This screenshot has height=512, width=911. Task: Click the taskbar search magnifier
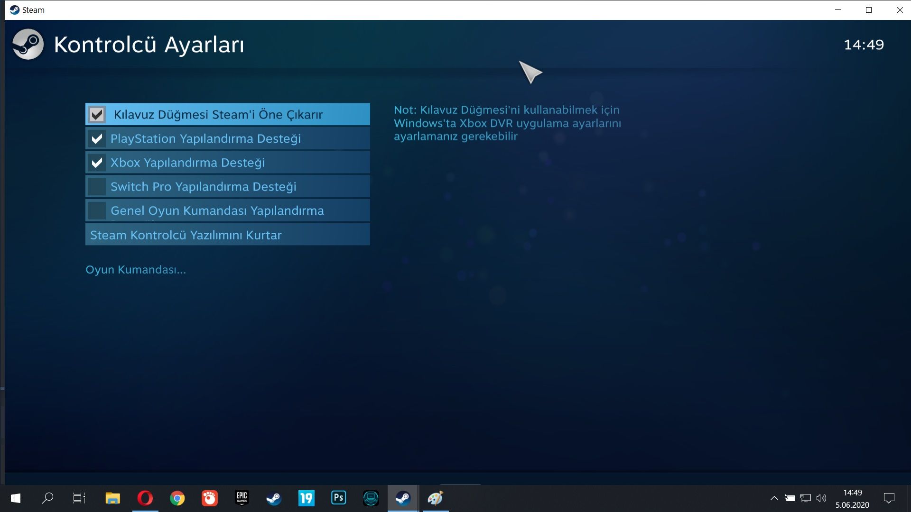[x=47, y=498]
